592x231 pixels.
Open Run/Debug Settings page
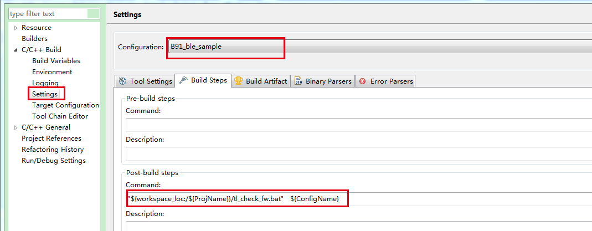(x=54, y=161)
